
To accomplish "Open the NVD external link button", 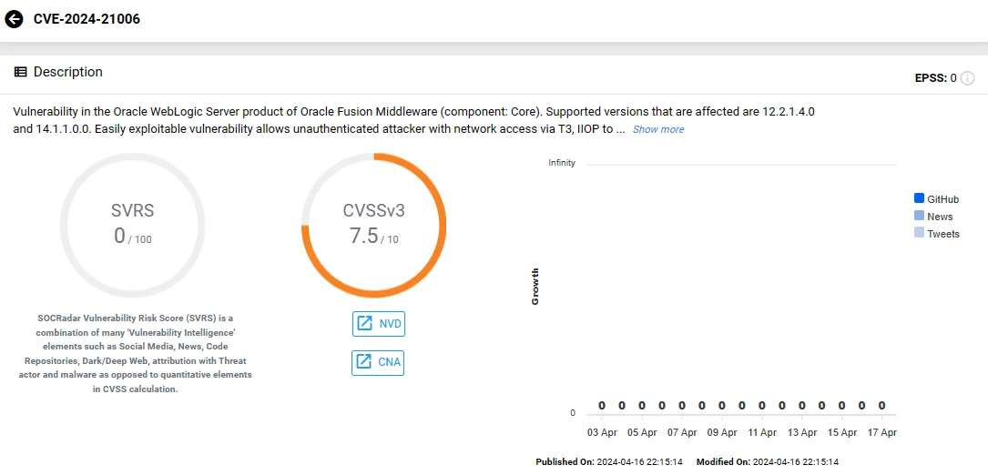I will coord(378,324).
